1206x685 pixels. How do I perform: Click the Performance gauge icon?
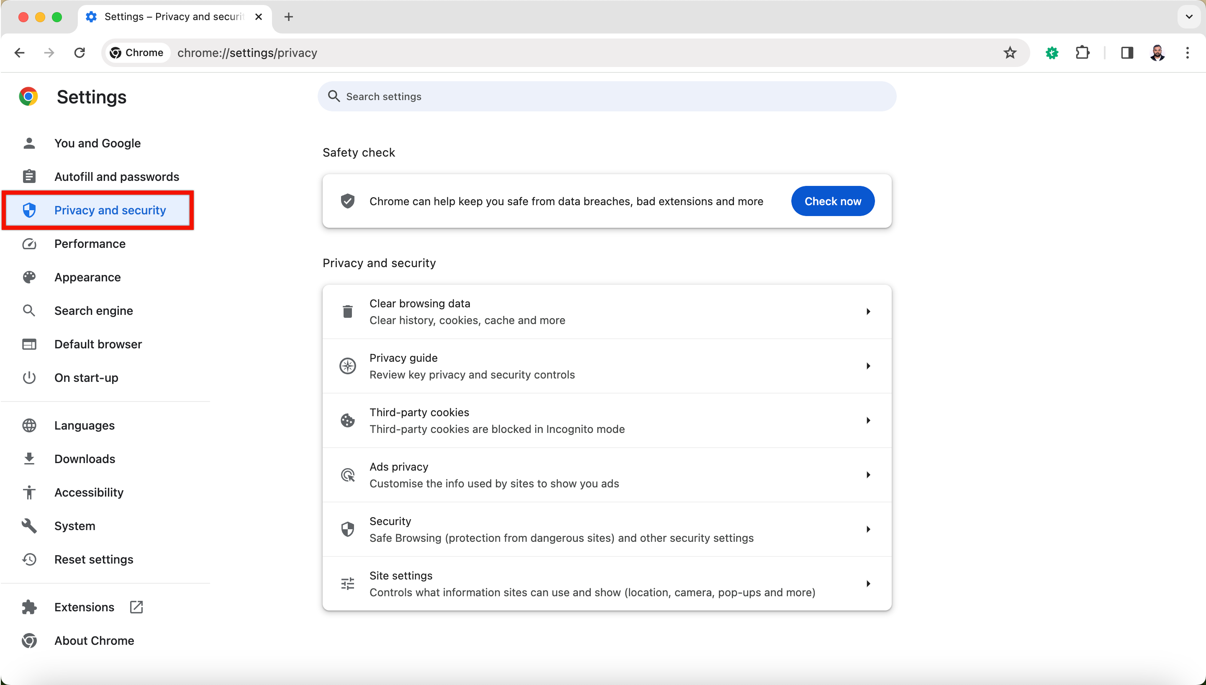pos(28,244)
